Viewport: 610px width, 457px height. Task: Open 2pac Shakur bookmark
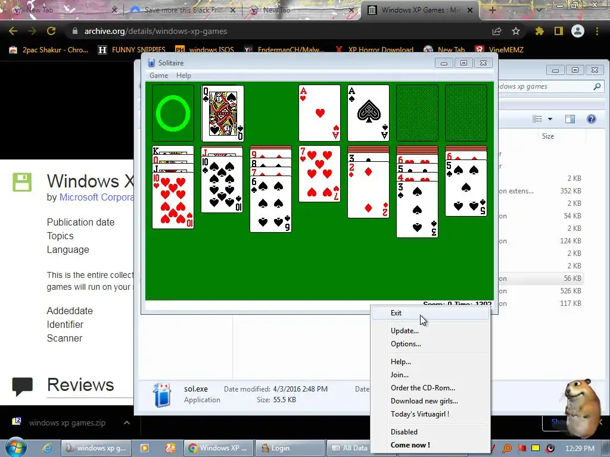pos(49,50)
